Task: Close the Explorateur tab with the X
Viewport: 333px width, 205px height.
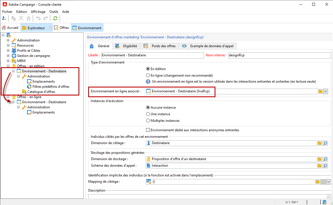Action: point(50,28)
